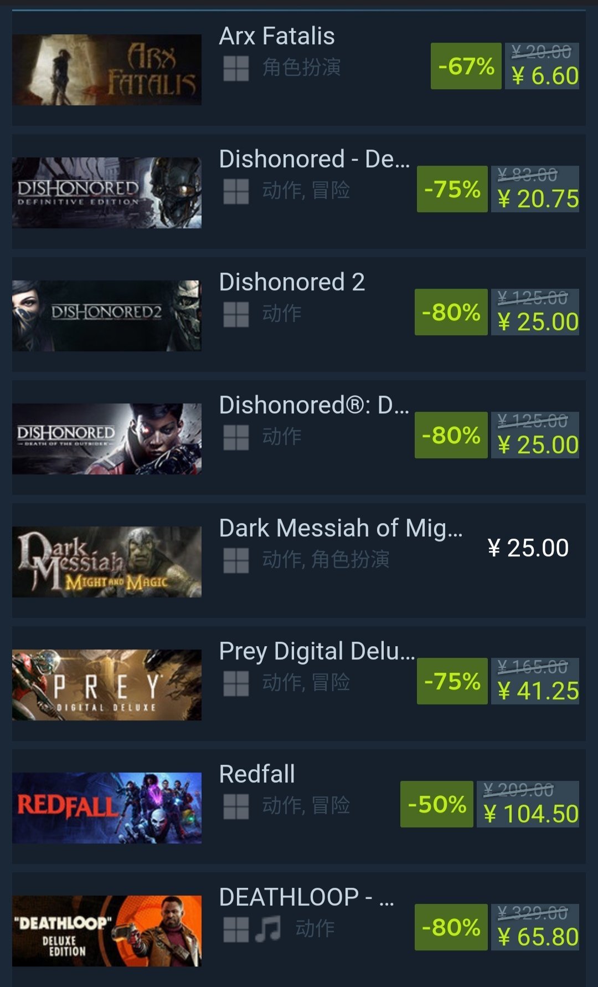The height and width of the screenshot is (987, 598).
Task: Click the Windows icon under Dark Messiah
Action: [236, 561]
